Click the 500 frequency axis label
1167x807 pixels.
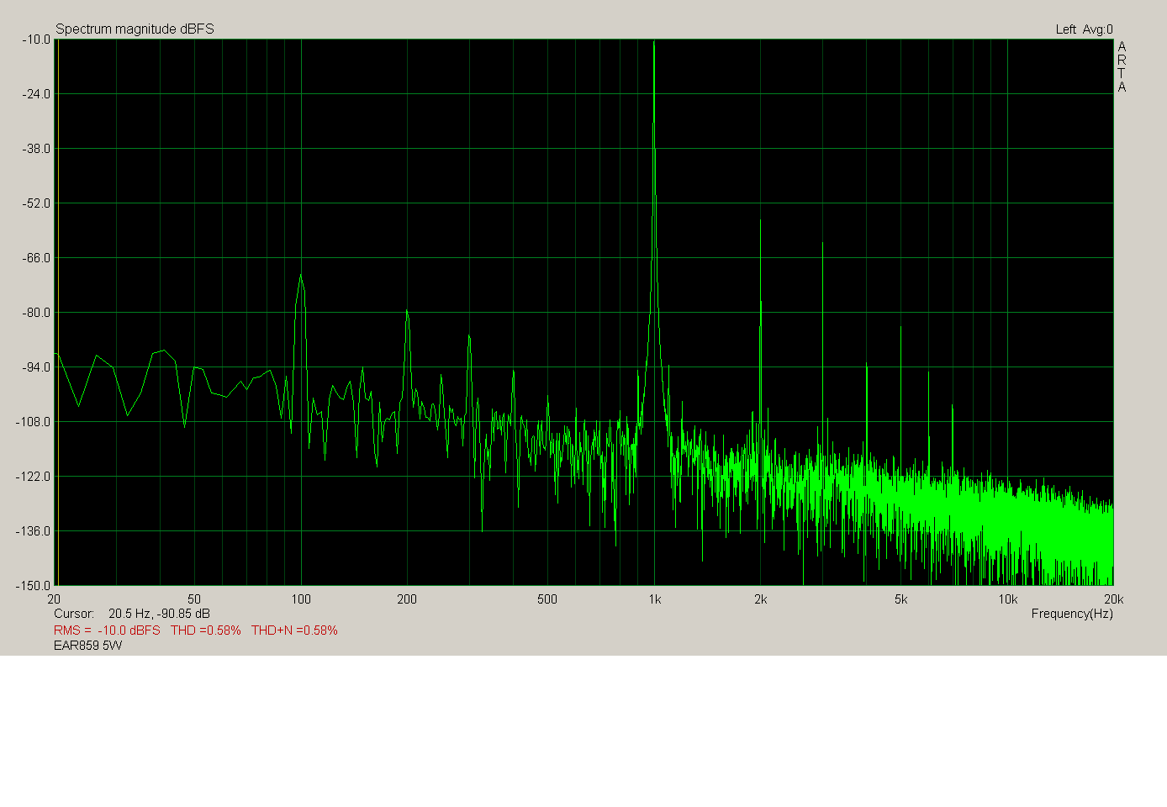tap(547, 599)
